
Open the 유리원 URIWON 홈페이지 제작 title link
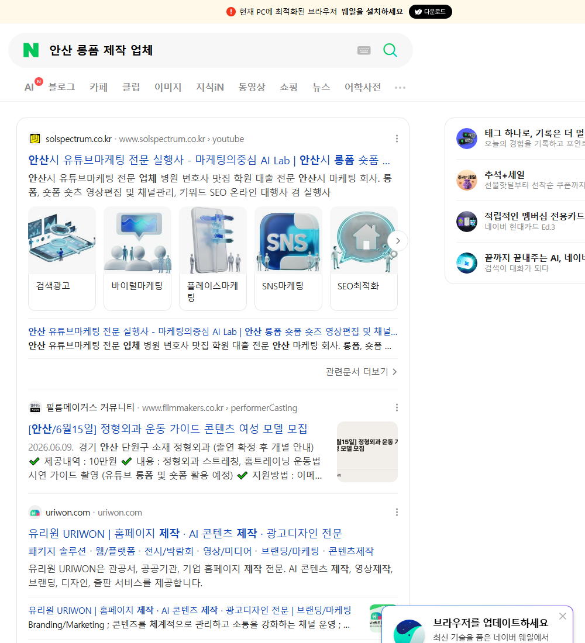click(185, 534)
